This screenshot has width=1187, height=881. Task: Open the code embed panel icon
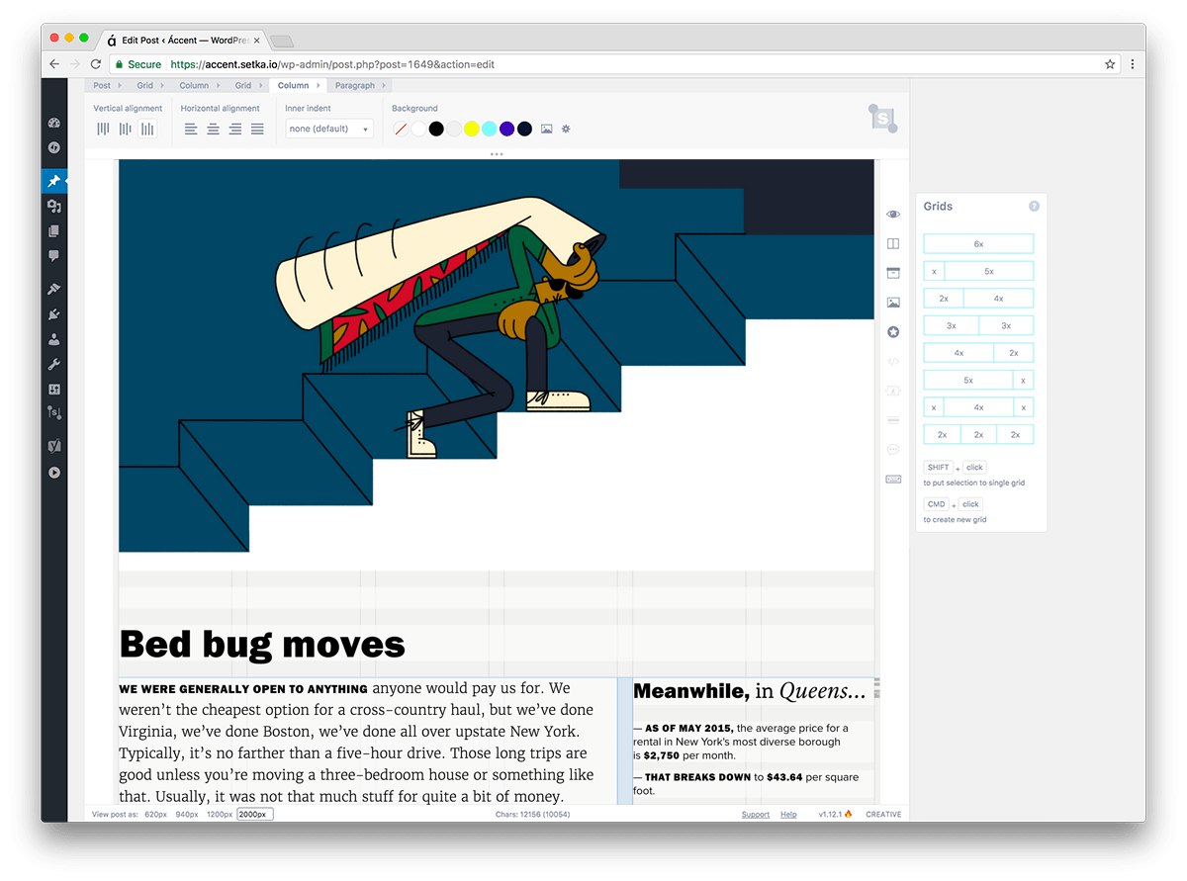(x=893, y=361)
